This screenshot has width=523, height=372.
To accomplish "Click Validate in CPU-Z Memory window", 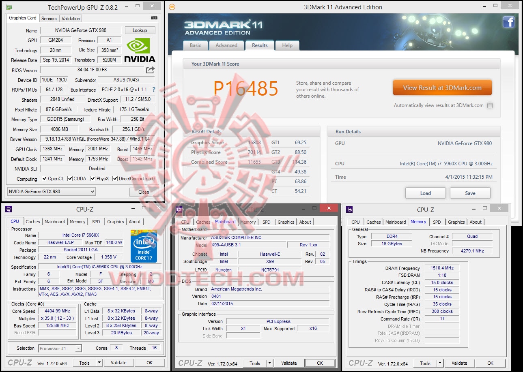I will tap(459, 363).
